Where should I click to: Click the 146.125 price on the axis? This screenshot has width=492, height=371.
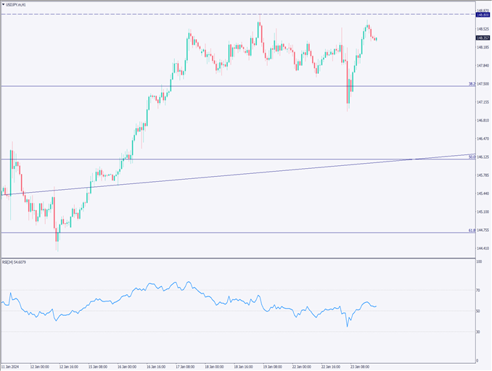pos(483,157)
